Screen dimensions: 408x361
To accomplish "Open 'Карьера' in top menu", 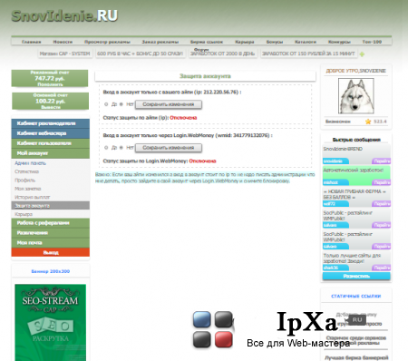I will tap(245, 42).
